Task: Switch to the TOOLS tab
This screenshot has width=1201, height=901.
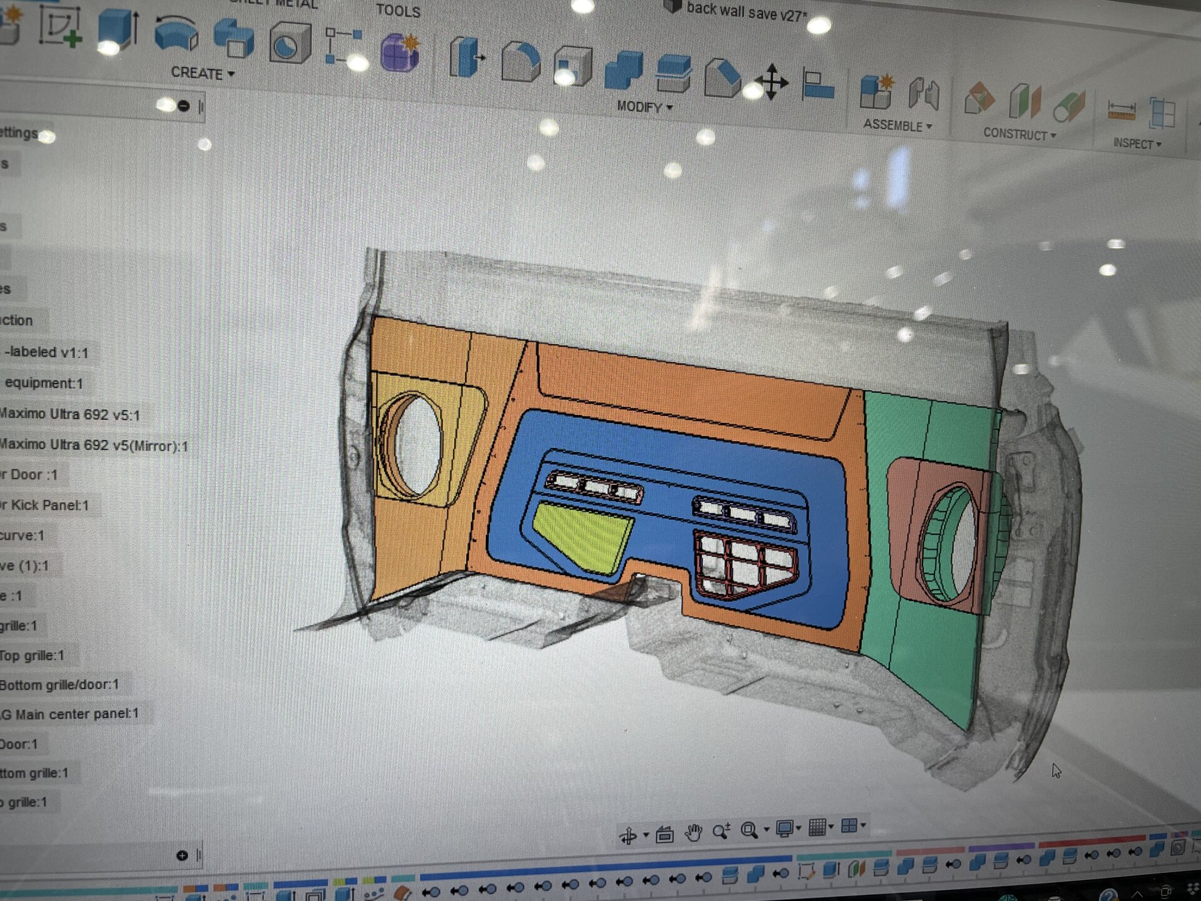Action: pos(398,11)
